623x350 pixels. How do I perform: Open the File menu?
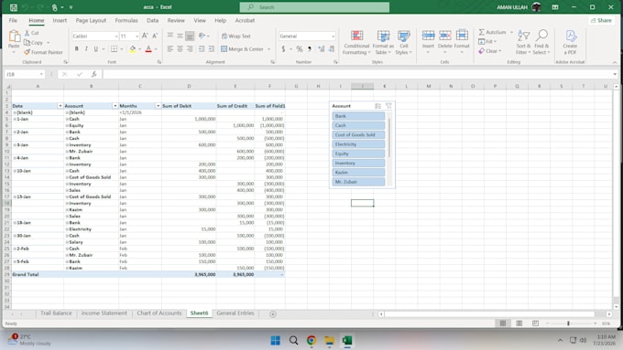(13, 20)
